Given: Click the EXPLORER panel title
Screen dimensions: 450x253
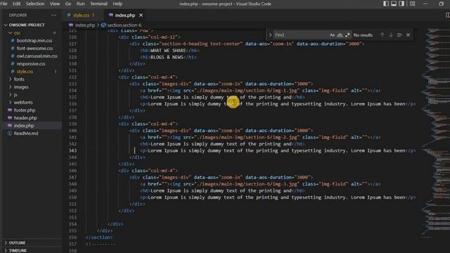Looking at the screenshot, I should pos(18,15).
